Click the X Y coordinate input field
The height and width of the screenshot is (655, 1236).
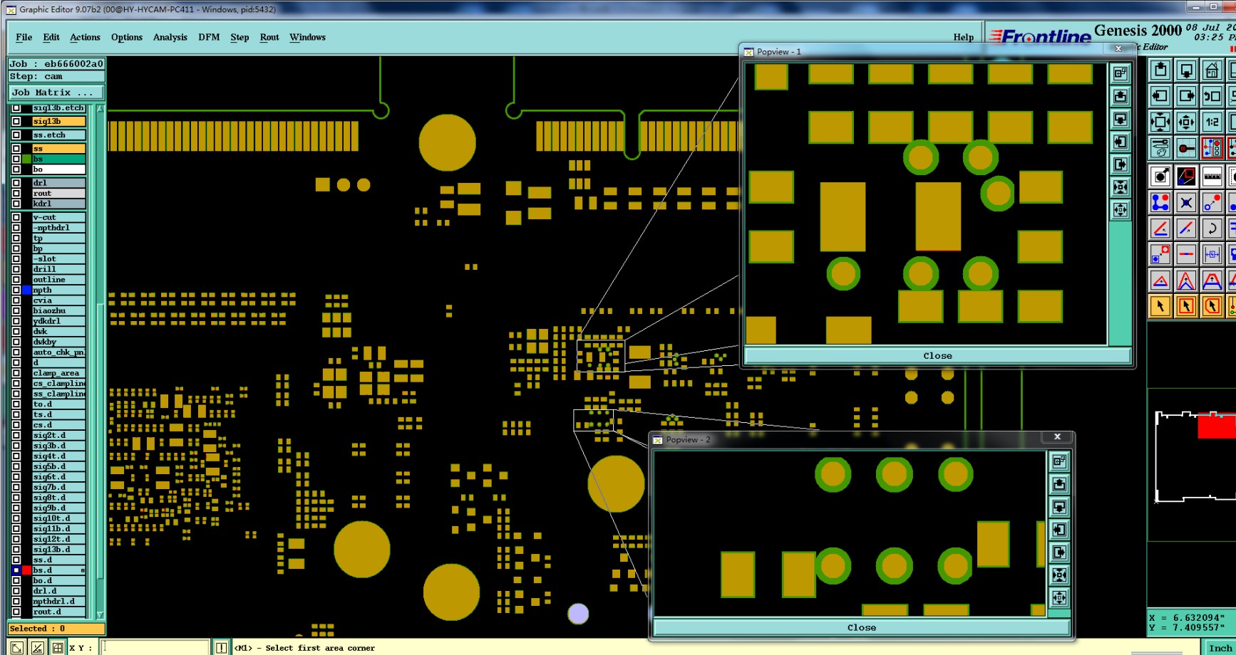(x=155, y=648)
